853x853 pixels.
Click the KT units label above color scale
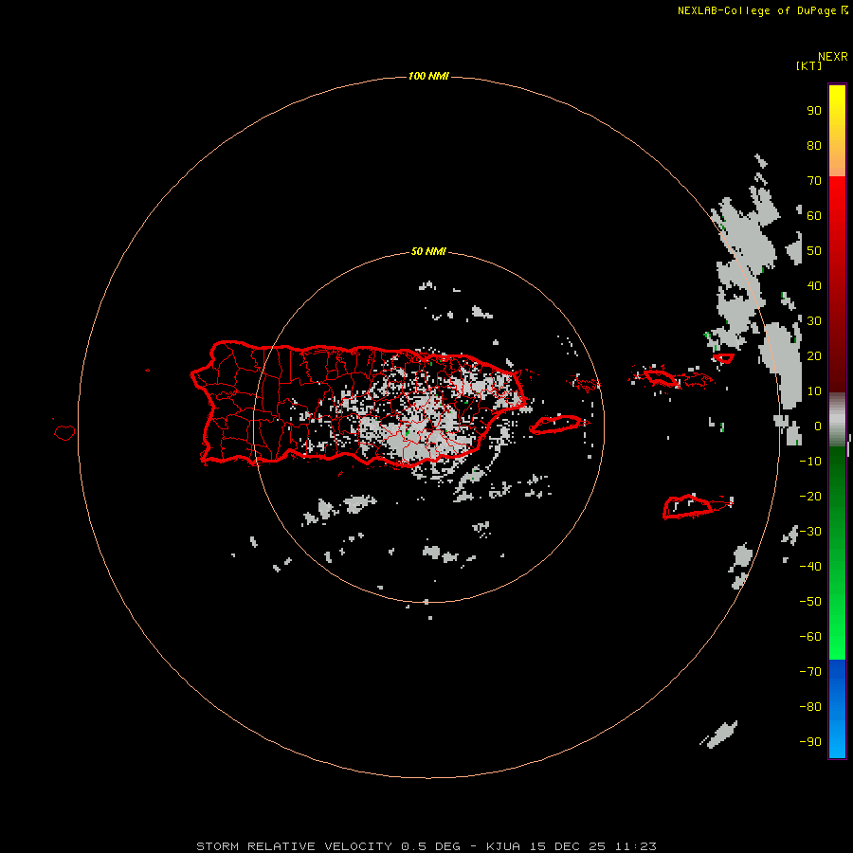(x=808, y=65)
